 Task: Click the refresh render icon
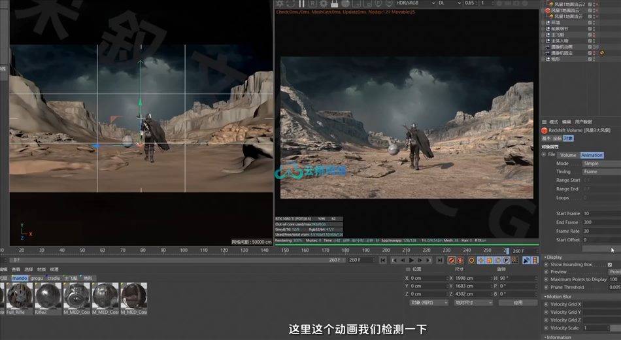(x=291, y=3)
